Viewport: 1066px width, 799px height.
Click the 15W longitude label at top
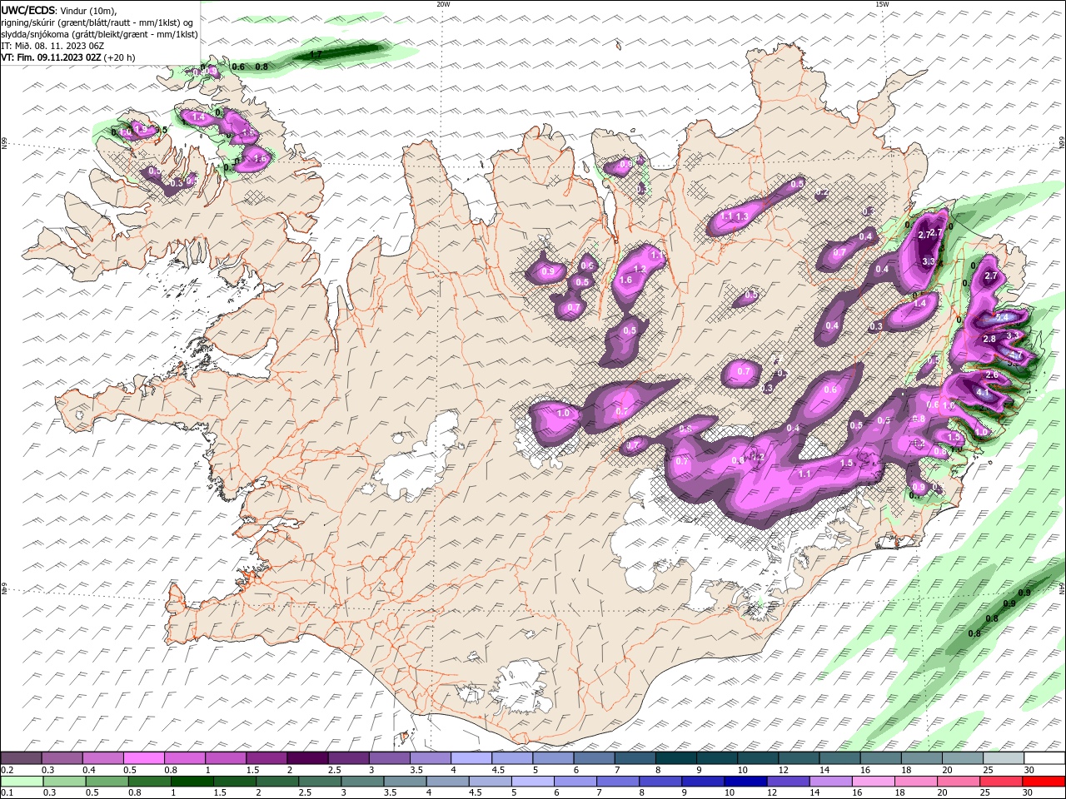point(882,4)
